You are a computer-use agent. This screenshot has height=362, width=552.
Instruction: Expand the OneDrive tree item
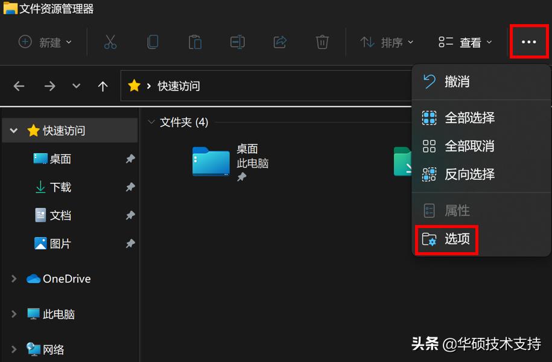(x=13, y=279)
